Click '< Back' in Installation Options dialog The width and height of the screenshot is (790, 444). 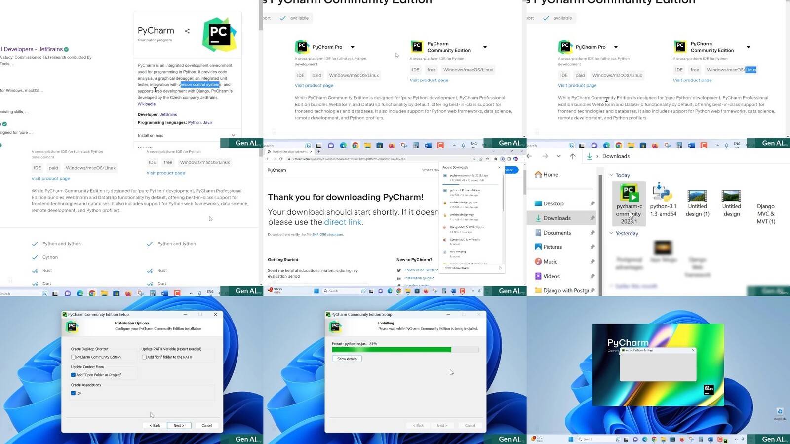tap(155, 426)
